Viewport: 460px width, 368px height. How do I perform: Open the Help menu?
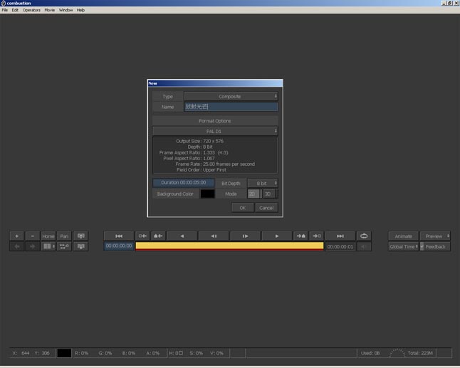pyautogui.click(x=80, y=10)
